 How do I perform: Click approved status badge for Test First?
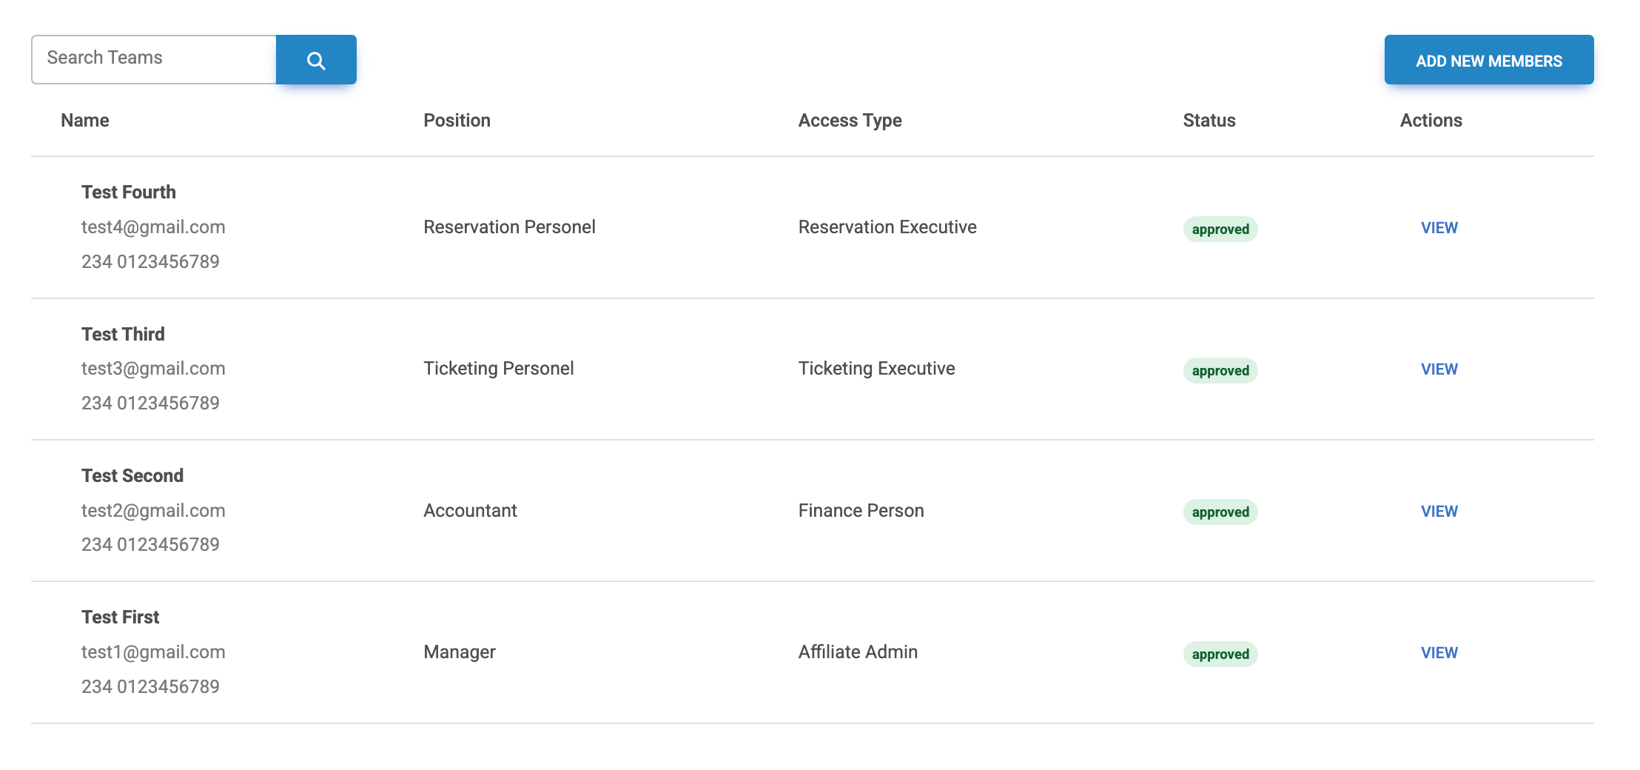(x=1220, y=654)
